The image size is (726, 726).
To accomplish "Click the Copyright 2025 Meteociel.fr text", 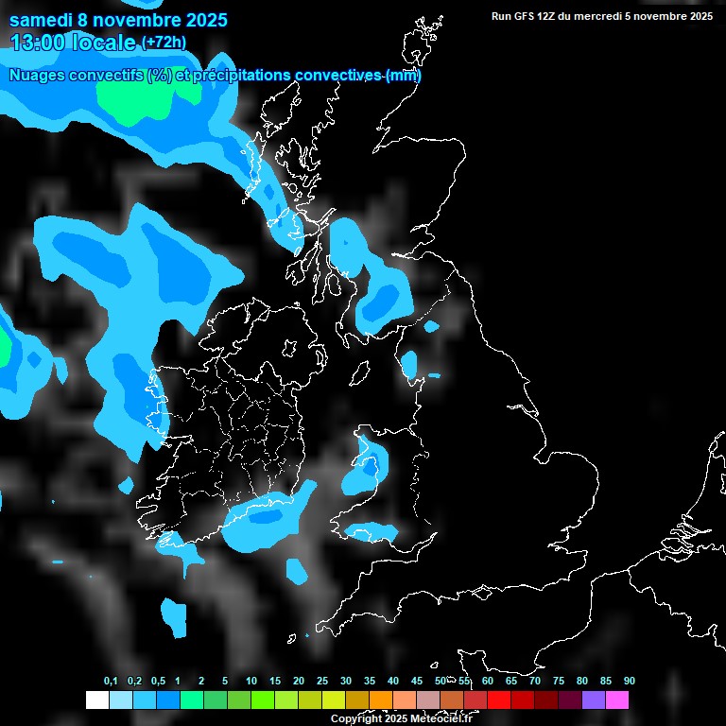I will pyautogui.click(x=401, y=718).
